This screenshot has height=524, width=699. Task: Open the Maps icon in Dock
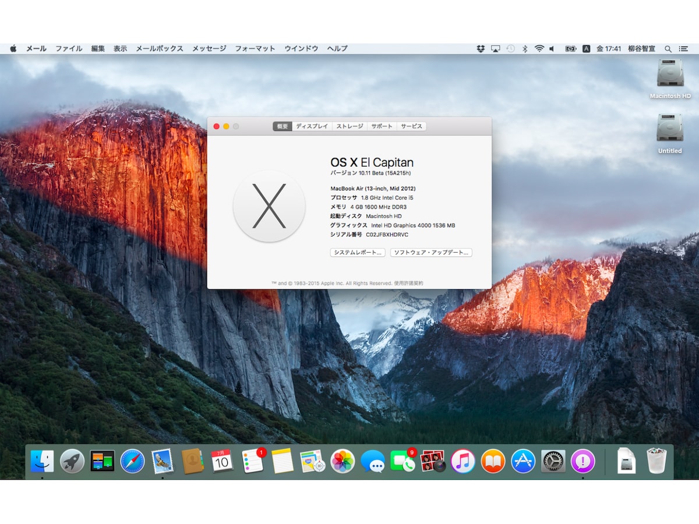pos(313,461)
